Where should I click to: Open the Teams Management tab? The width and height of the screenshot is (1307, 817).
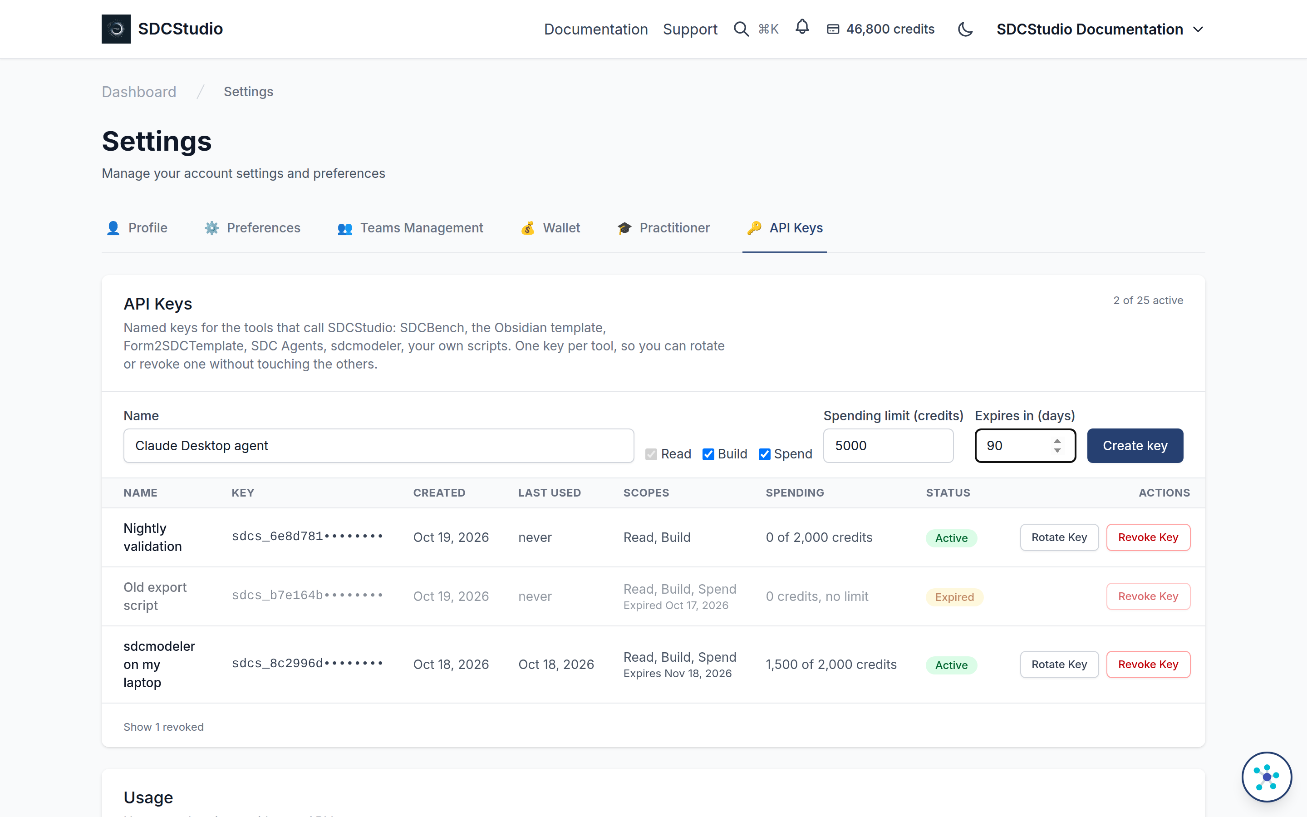[410, 228]
